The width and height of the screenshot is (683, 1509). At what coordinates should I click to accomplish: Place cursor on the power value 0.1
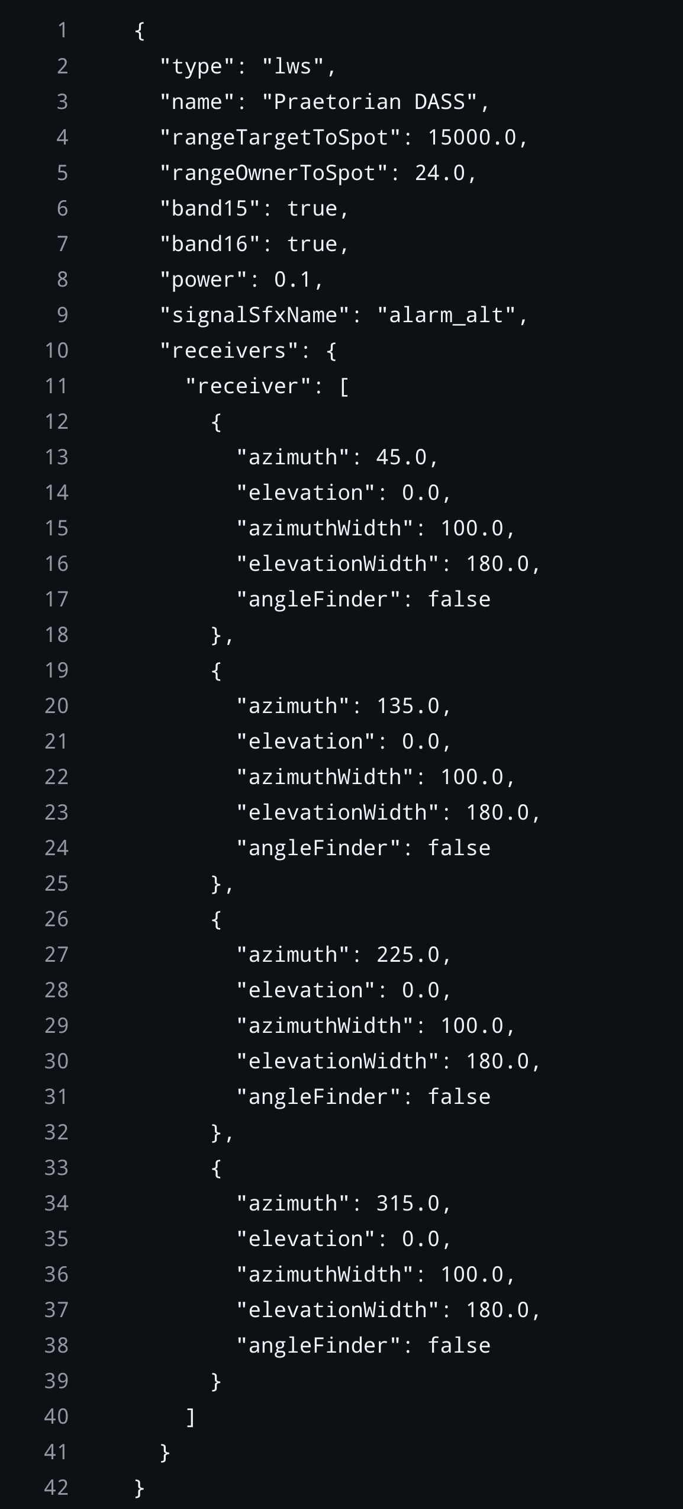pos(292,280)
